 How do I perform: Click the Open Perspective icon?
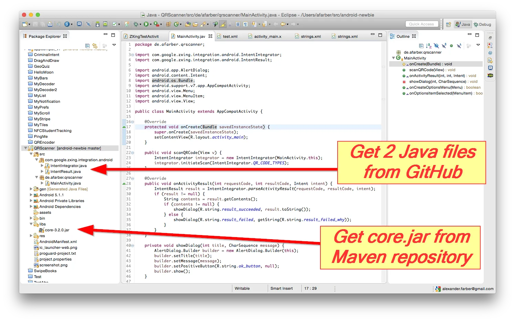(x=449, y=24)
